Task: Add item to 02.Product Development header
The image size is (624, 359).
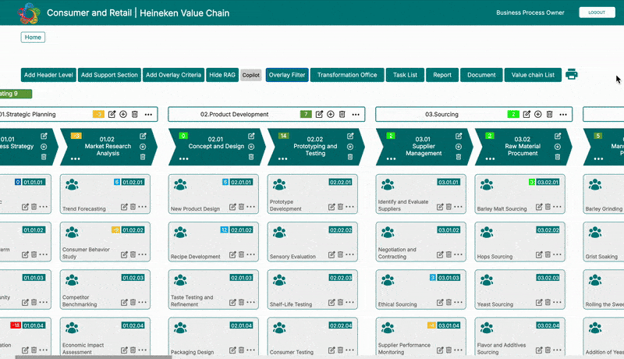Action: point(330,114)
